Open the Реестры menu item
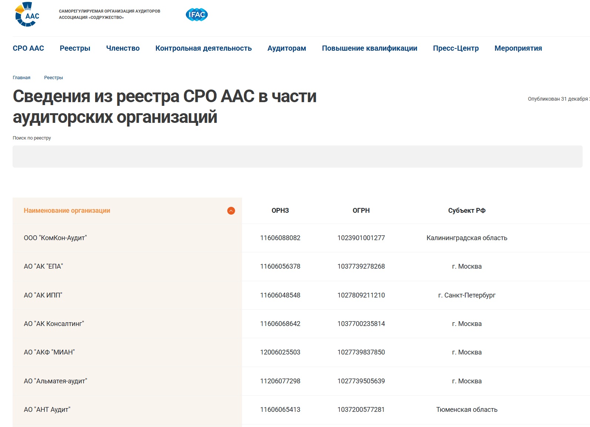 click(x=75, y=48)
